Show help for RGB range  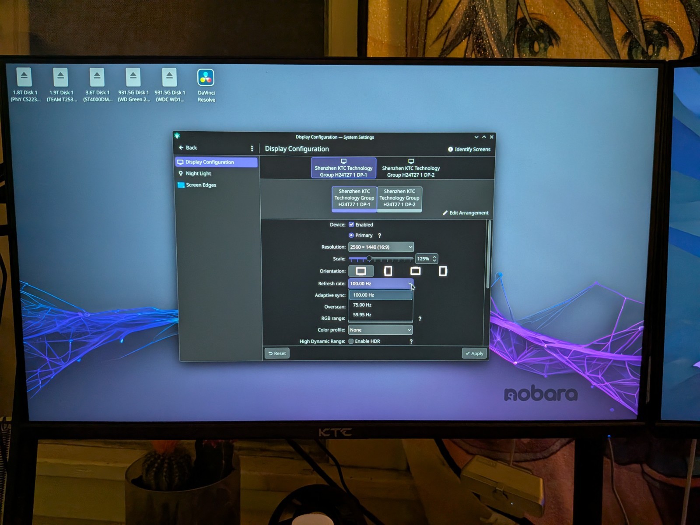tap(420, 319)
